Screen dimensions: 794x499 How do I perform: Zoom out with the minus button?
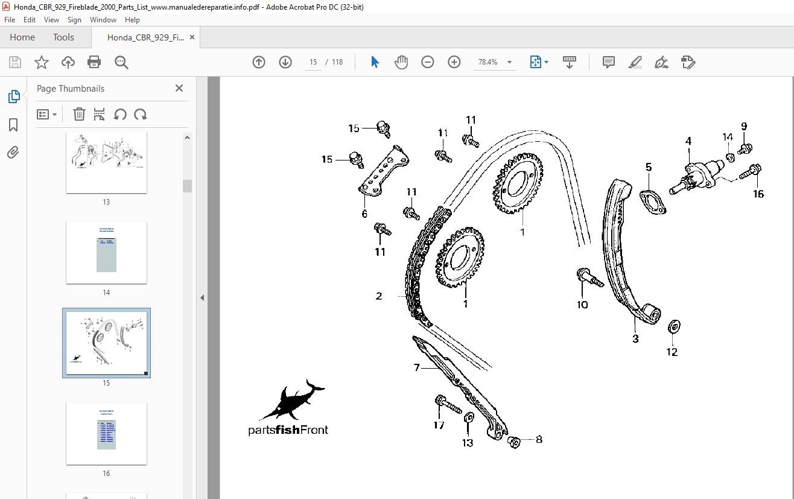(x=428, y=62)
